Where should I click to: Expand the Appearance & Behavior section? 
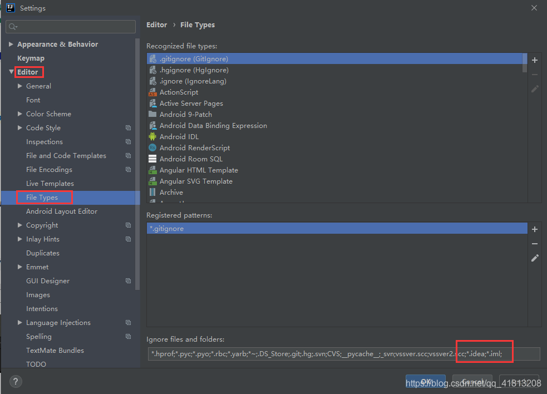[11, 44]
